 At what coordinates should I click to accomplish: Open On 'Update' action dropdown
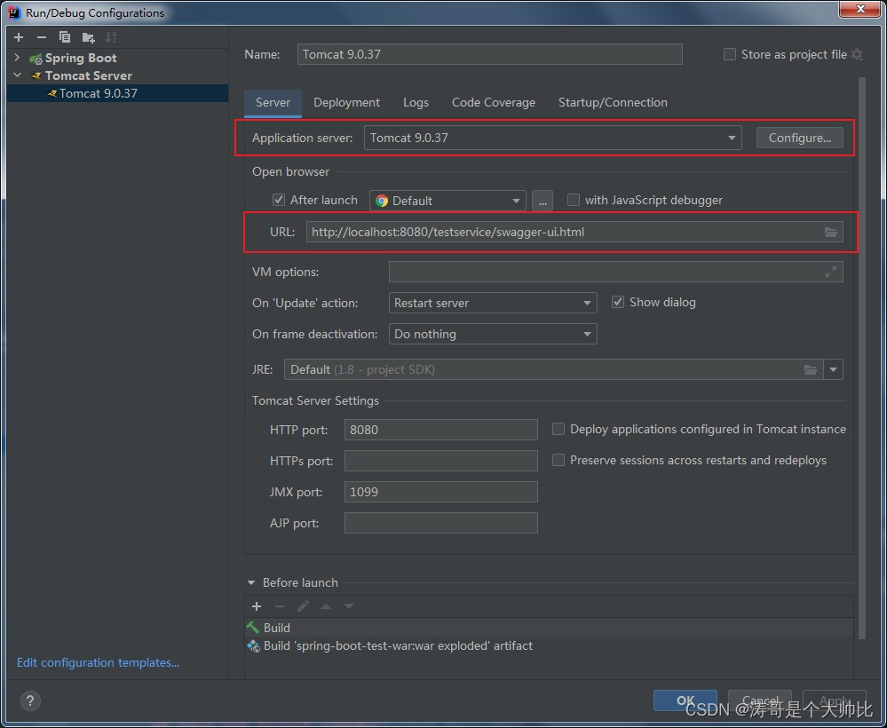(x=493, y=304)
